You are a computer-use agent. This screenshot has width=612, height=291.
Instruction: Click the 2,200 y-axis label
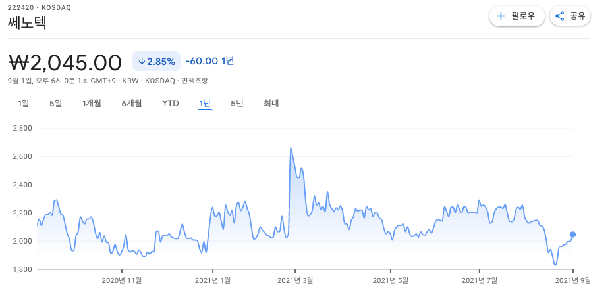(22, 213)
